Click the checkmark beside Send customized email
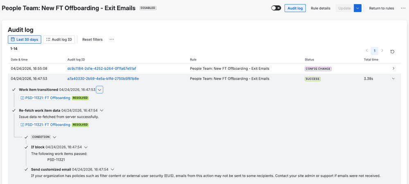The height and width of the screenshot is (184, 409). pyautogui.click(x=26, y=169)
